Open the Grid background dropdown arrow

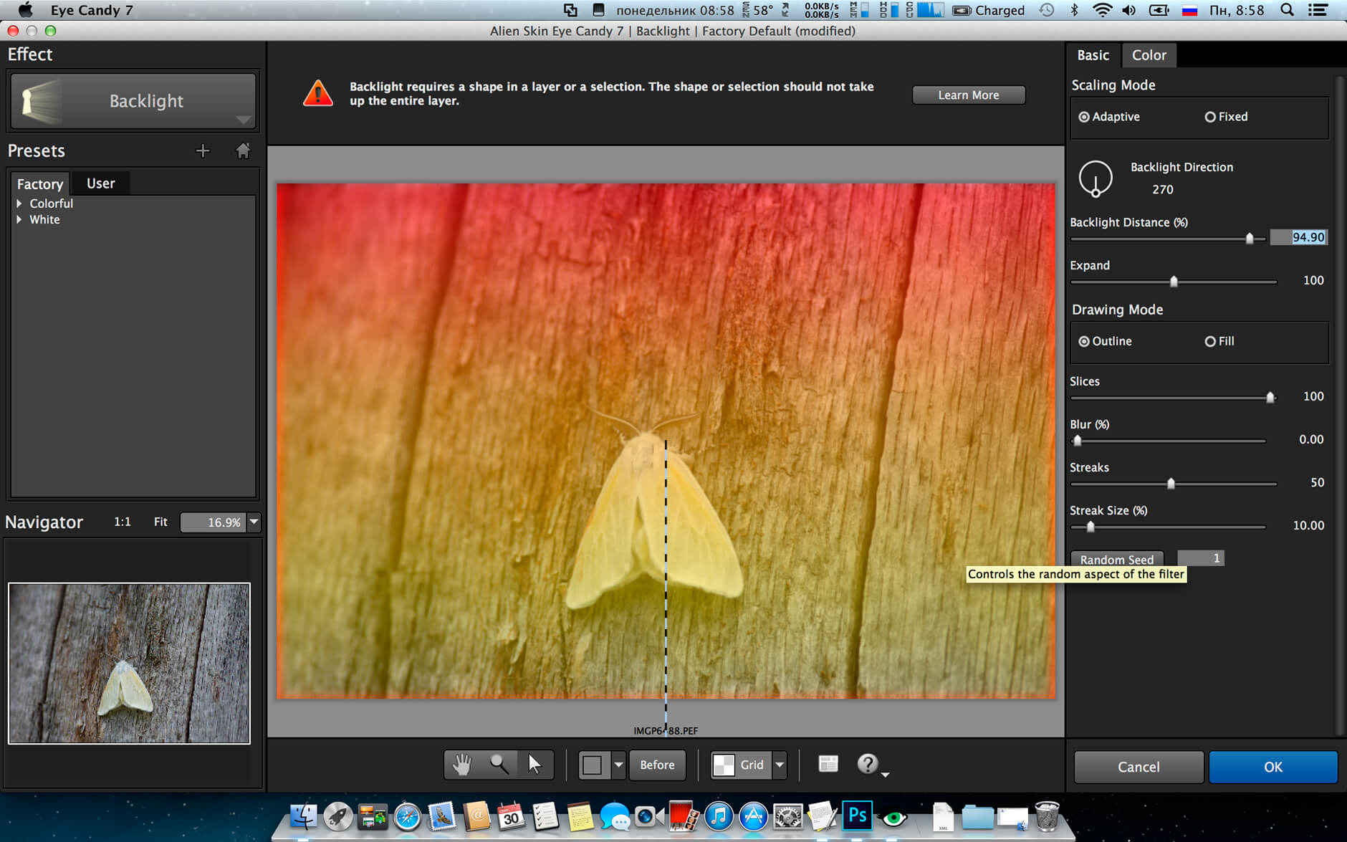[x=780, y=765]
